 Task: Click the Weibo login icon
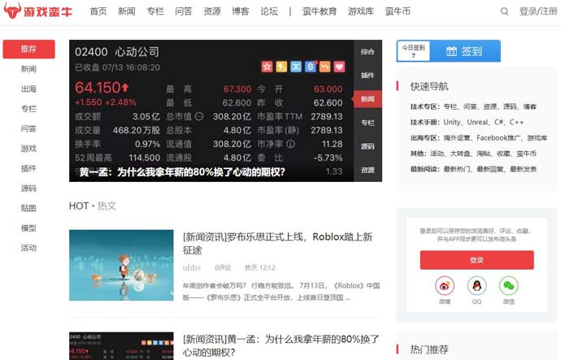[445, 285]
